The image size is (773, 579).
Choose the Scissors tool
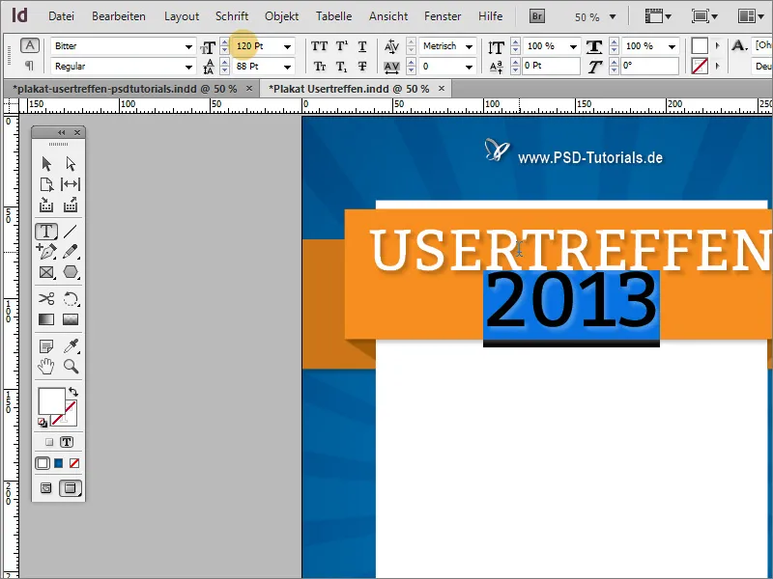[46, 298]
